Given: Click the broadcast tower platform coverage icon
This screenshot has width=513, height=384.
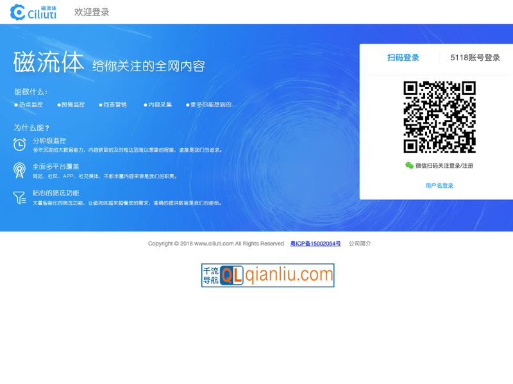Looking at the screenshot, I should coord(20,170).
